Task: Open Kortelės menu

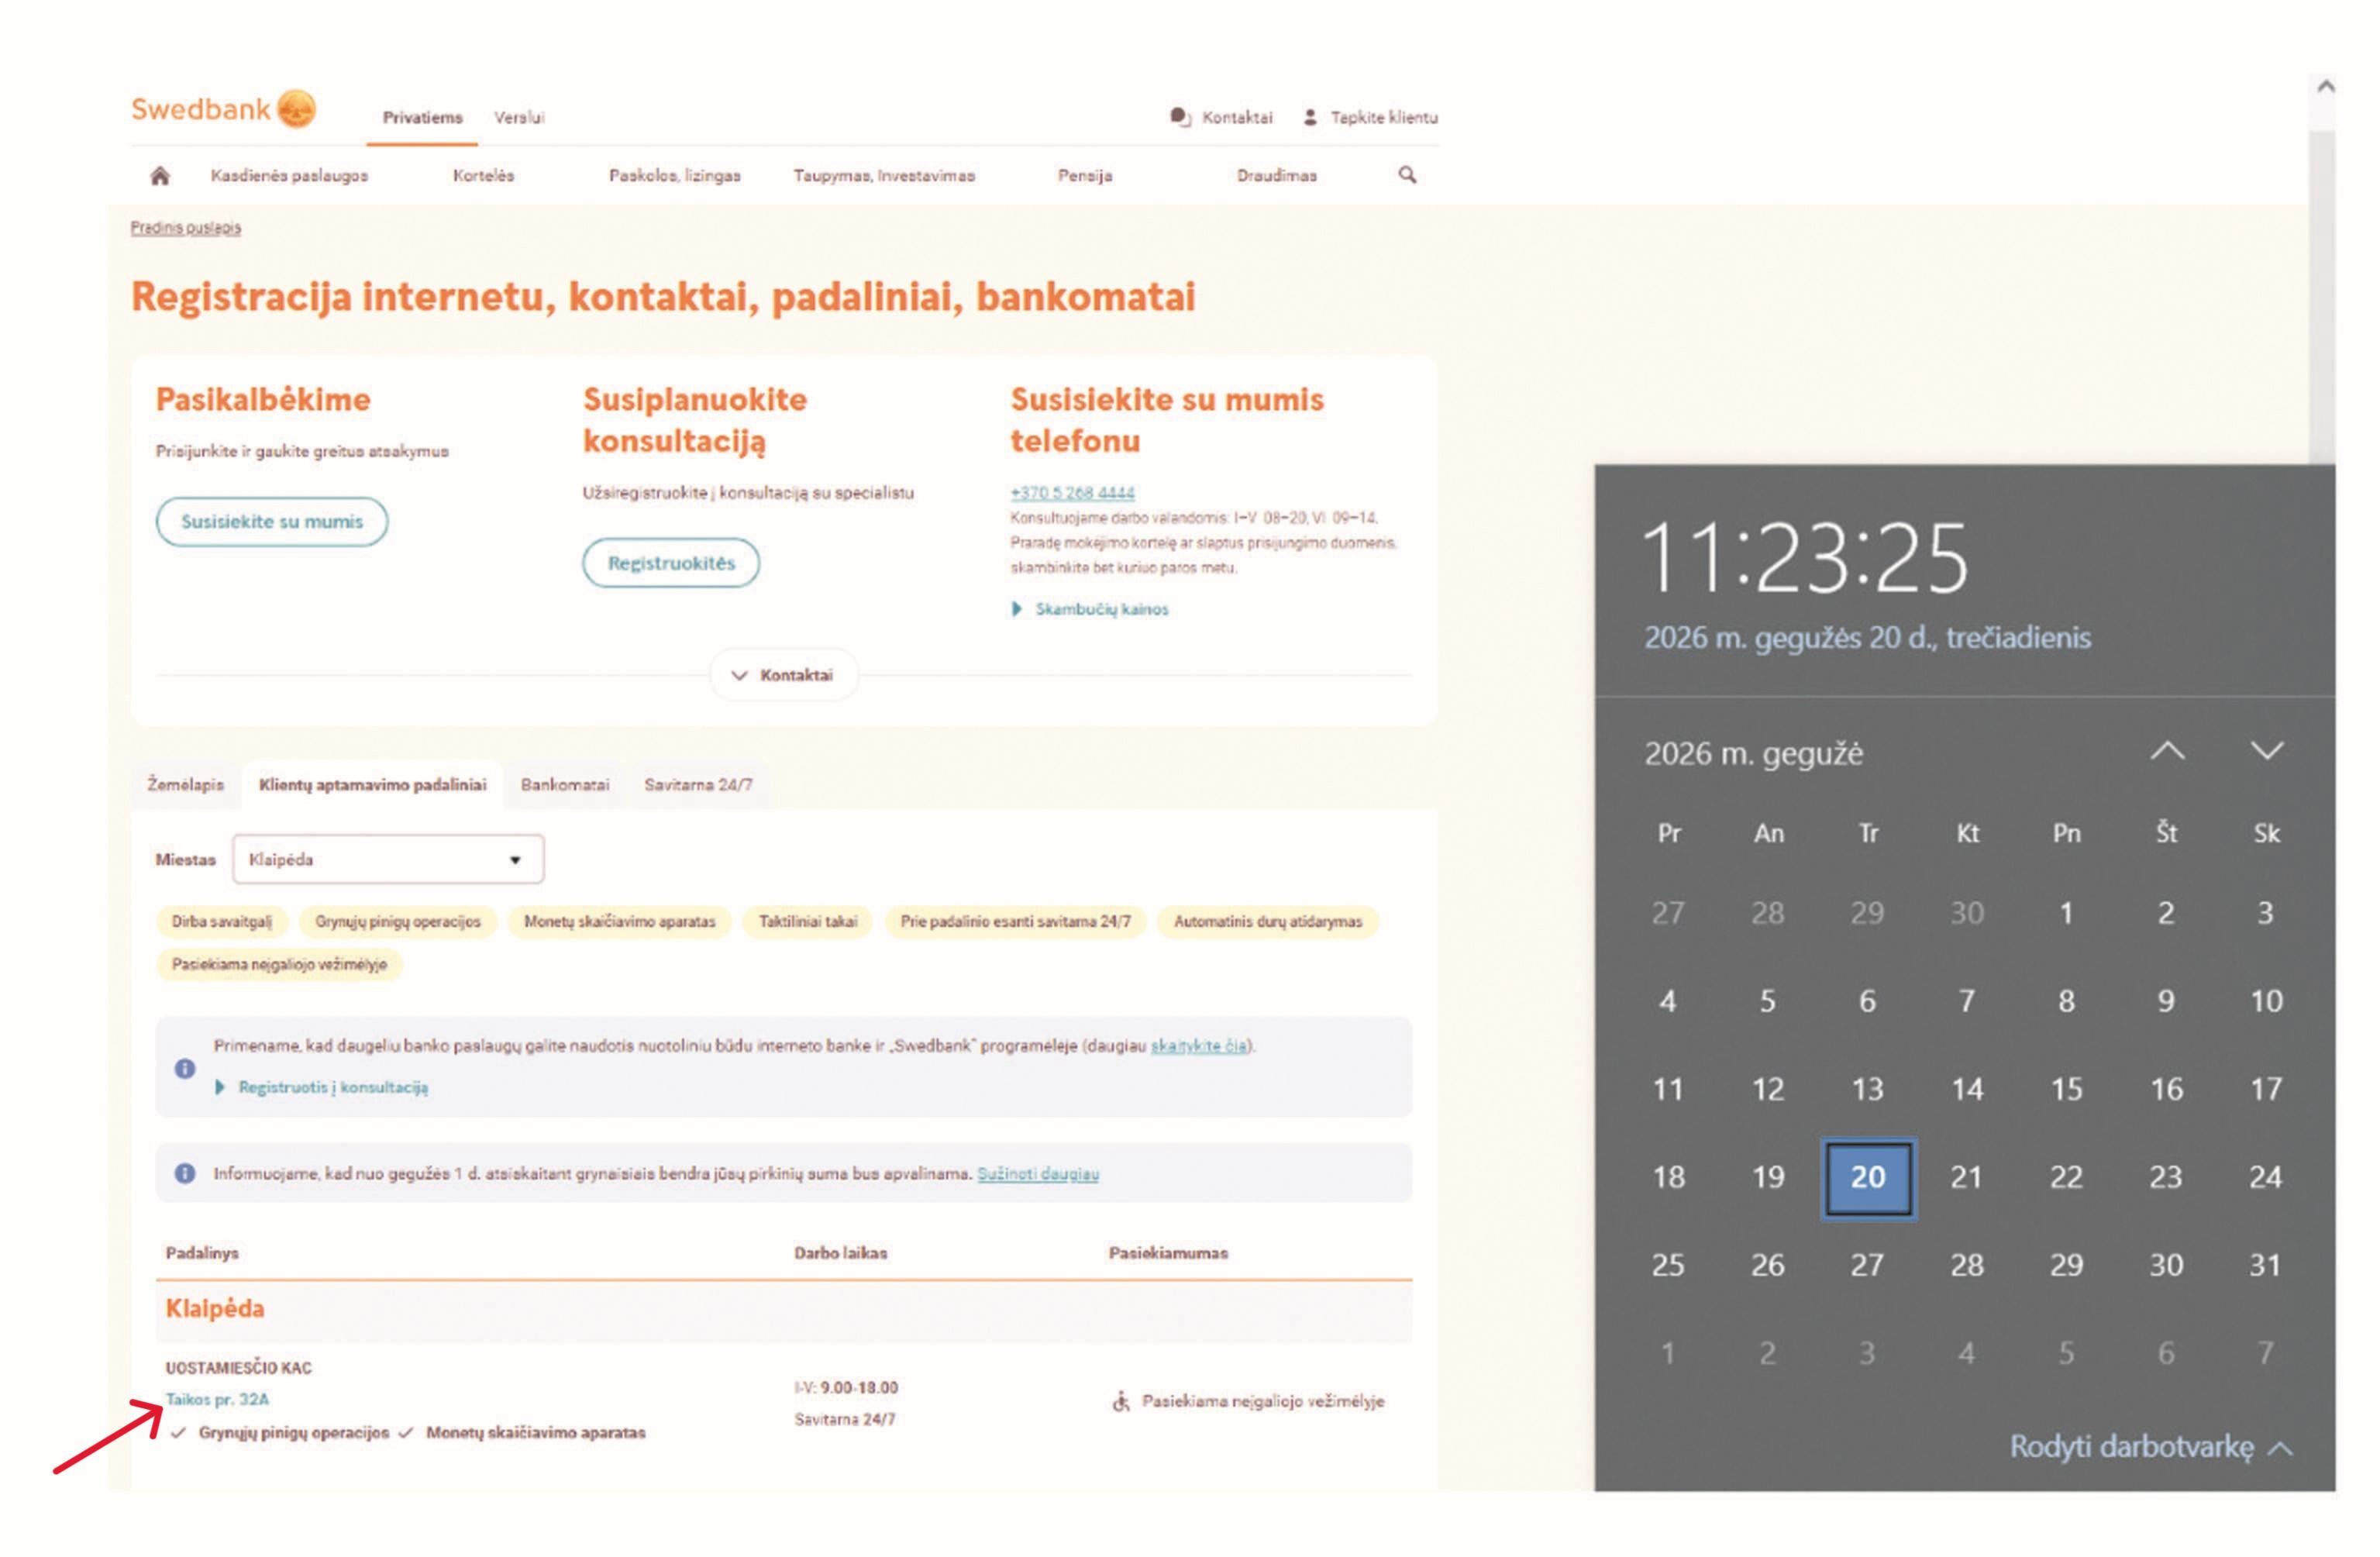Action: pyautogui.click(x=483, y=175)
